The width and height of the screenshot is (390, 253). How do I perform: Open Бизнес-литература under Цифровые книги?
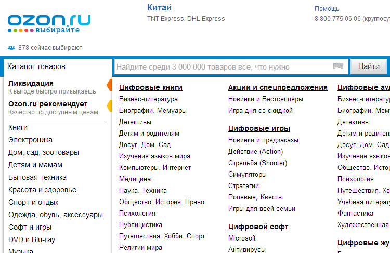(x=148, y=99)
